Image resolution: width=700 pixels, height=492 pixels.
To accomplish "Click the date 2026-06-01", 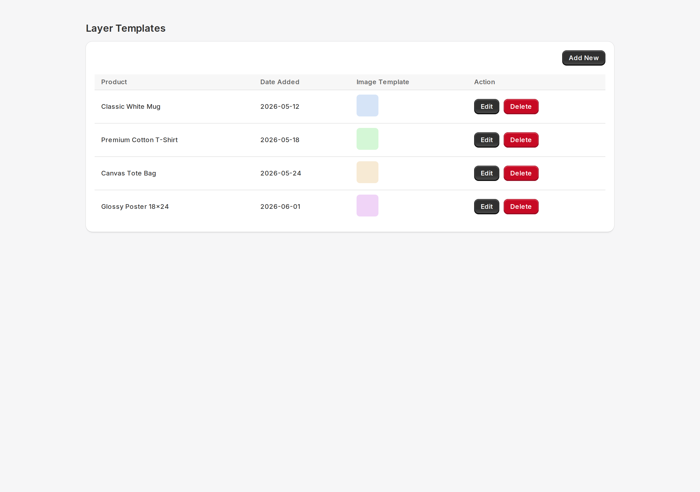I will pos(281,207).
